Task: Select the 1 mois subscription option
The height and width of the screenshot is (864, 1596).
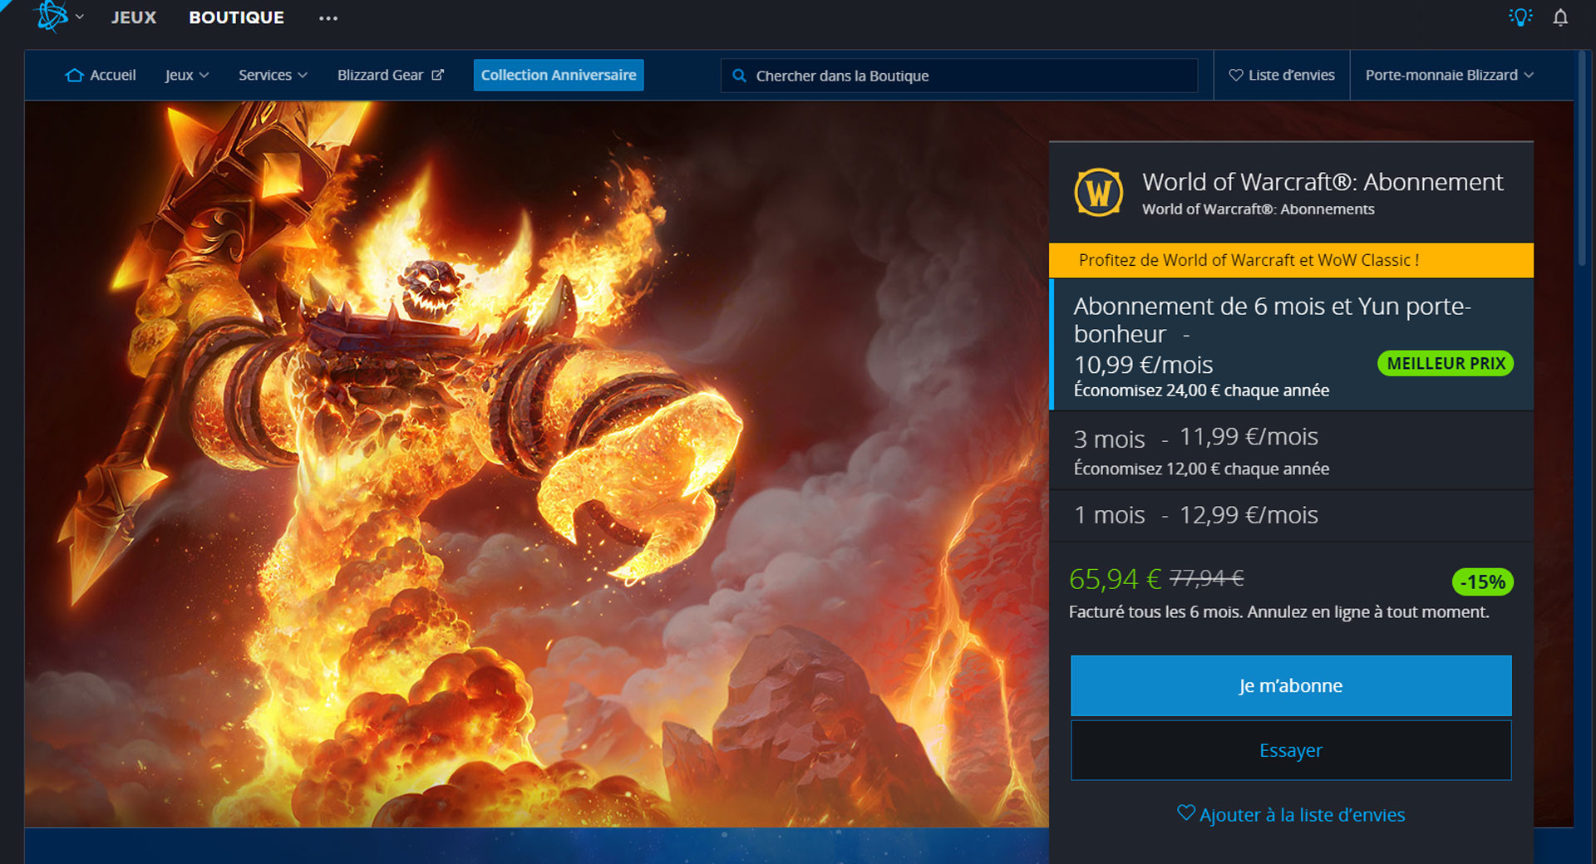Action: tap(1291, 515)
